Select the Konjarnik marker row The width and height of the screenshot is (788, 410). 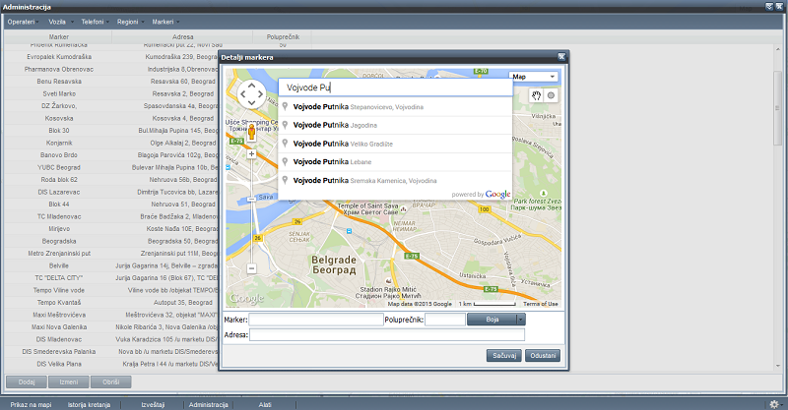tap(111, 143)
